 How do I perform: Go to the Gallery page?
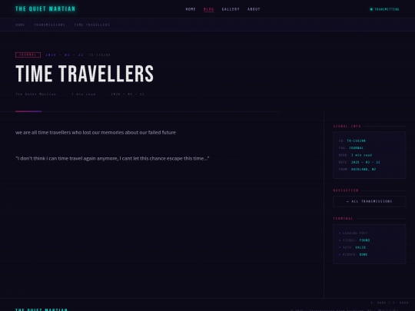click(x=231, y=9)
